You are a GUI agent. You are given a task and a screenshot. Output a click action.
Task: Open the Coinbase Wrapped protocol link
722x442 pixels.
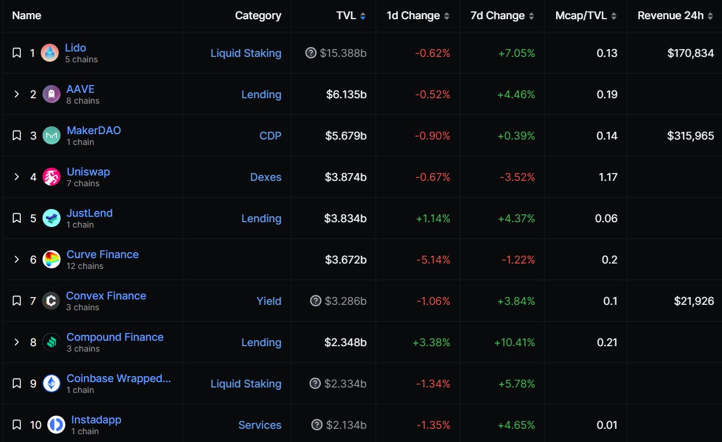[119, 378]
